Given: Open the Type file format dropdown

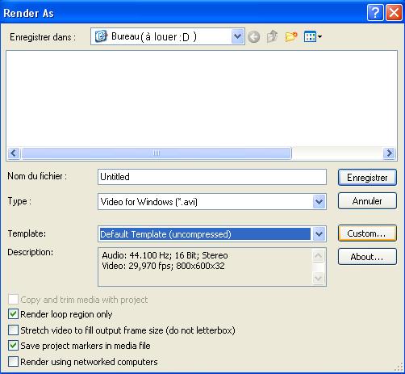Looking at the screenshot, I should coord(319,201).
